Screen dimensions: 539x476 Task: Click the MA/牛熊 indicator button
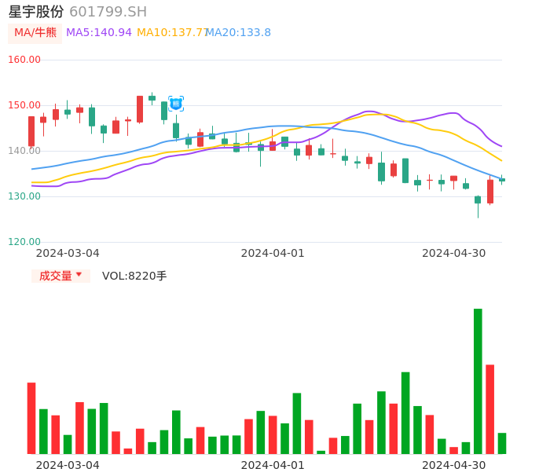[x=35, y=33]
